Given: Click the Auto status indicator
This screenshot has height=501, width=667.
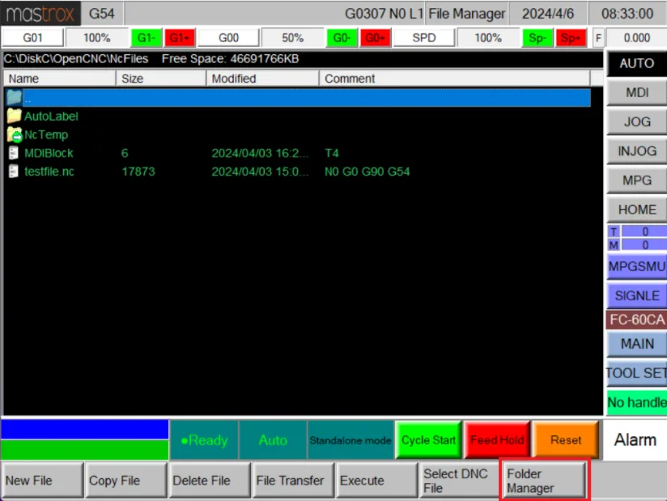Looking at the screenshot, I should pyautogui.click(x=273, y=440).
